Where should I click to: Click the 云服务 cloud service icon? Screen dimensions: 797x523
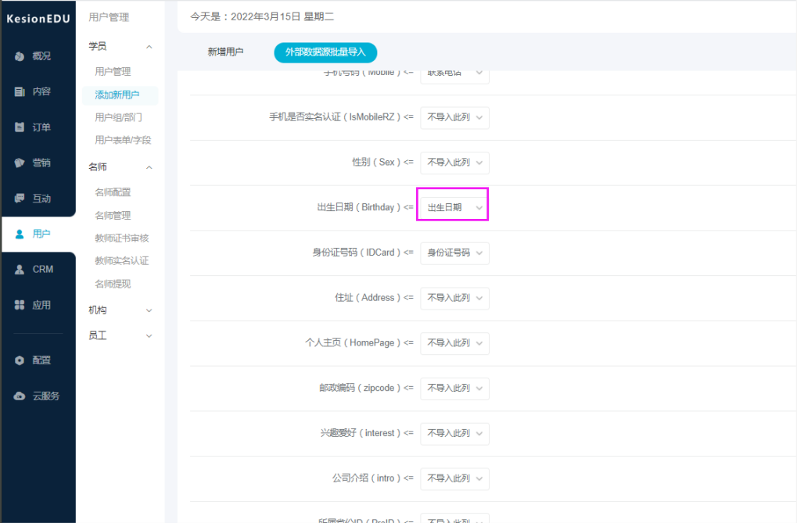[20, 396]
